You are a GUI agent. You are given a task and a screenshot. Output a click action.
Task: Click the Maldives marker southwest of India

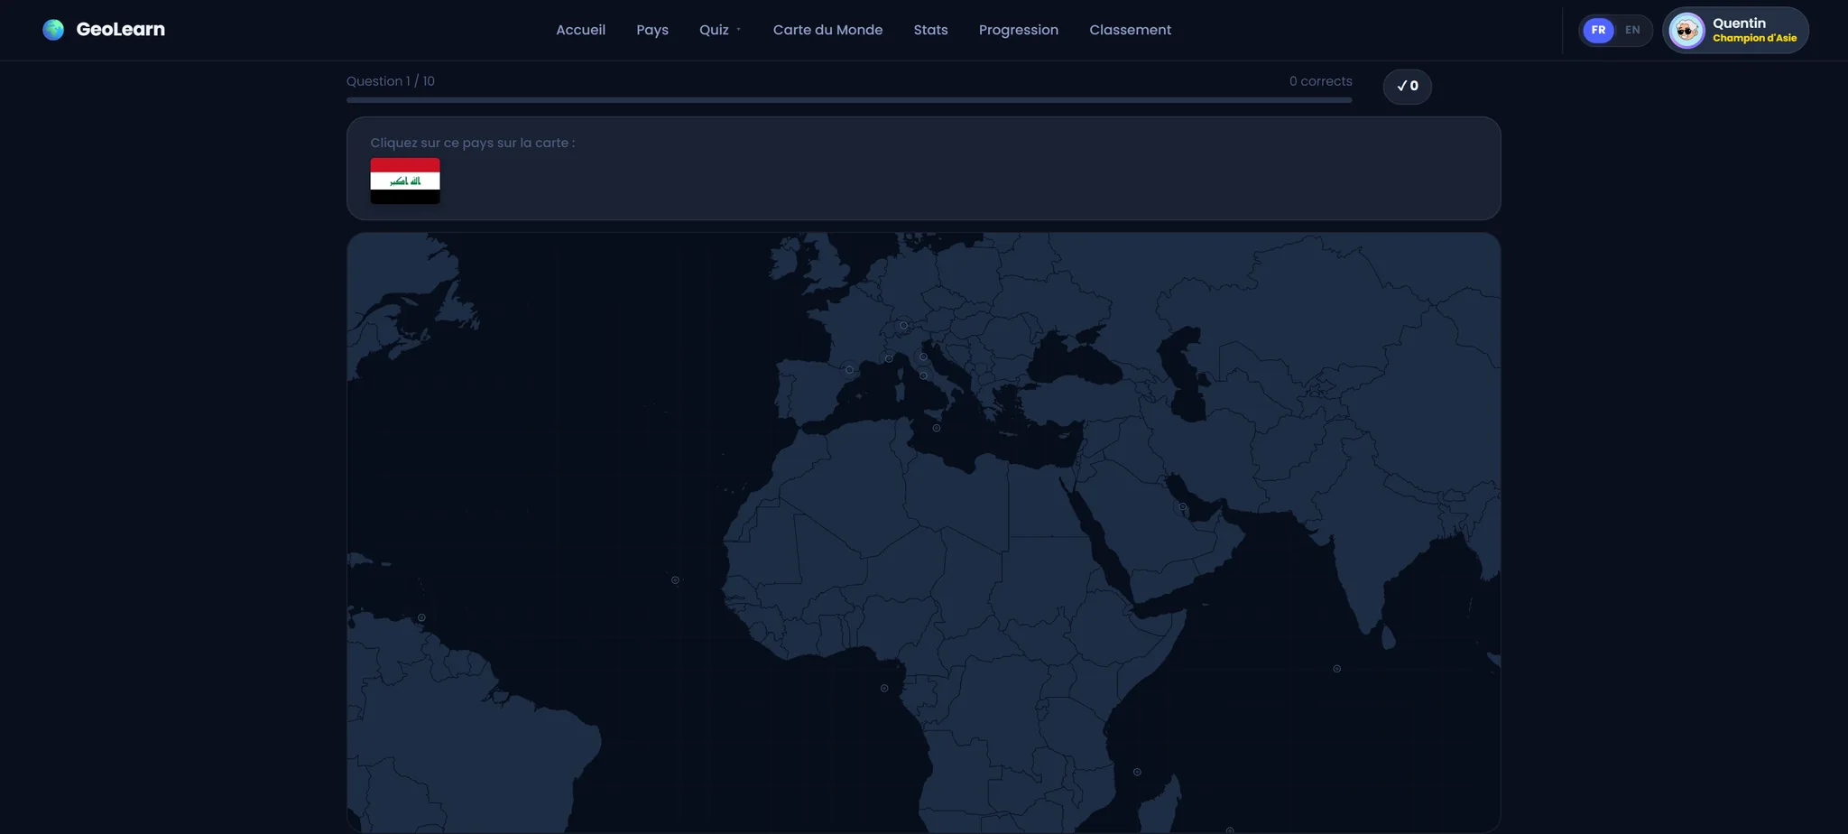coord(1336,669)
